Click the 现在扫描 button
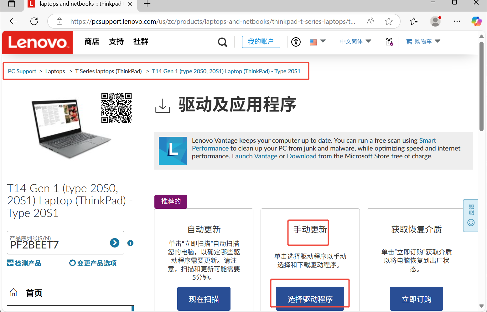This screenshot has height=312, width=487. 204,299
